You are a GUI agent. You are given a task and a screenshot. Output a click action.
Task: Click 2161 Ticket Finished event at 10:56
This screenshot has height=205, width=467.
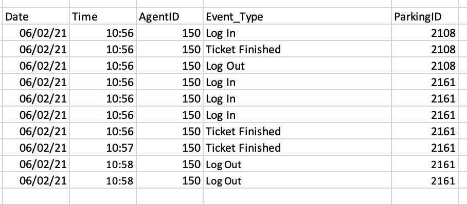pyautogui.click(x=297, y=131)
